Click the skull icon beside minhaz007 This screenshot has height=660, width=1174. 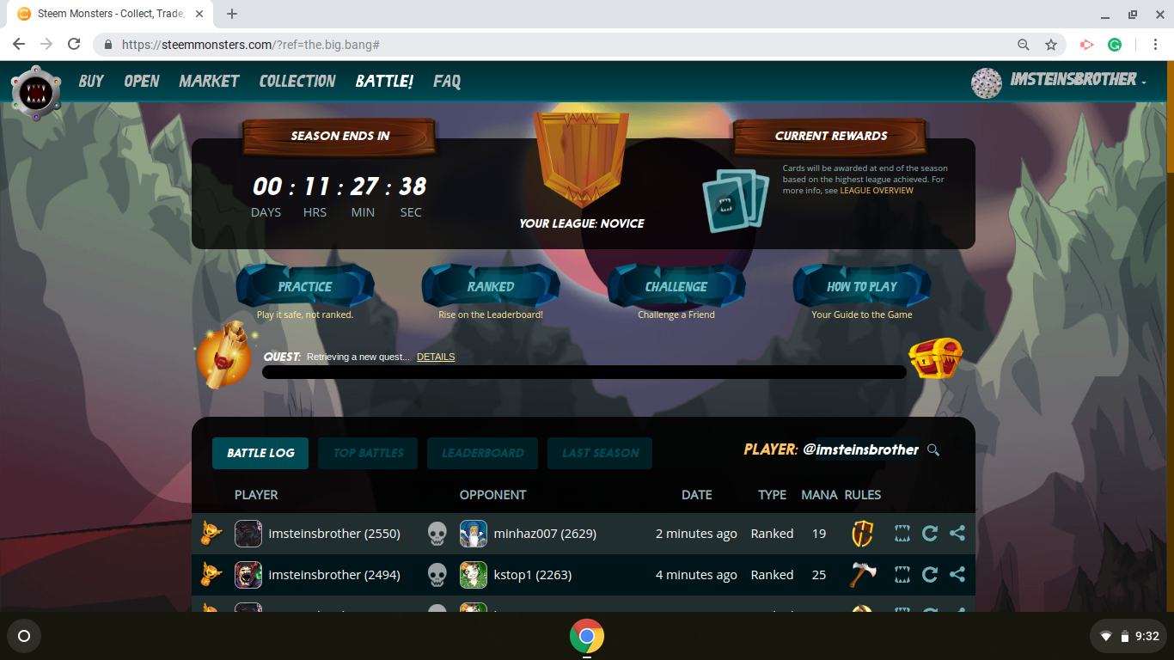437,534
